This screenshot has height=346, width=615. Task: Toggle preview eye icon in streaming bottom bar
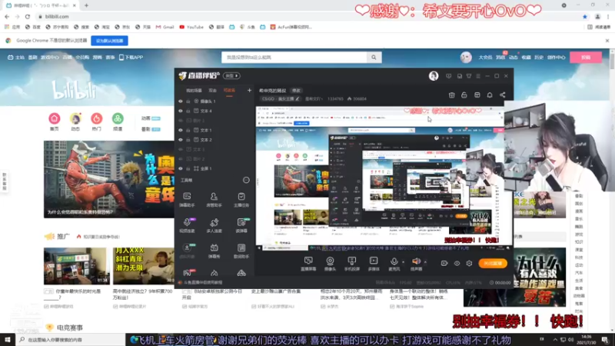coord(457,263)
